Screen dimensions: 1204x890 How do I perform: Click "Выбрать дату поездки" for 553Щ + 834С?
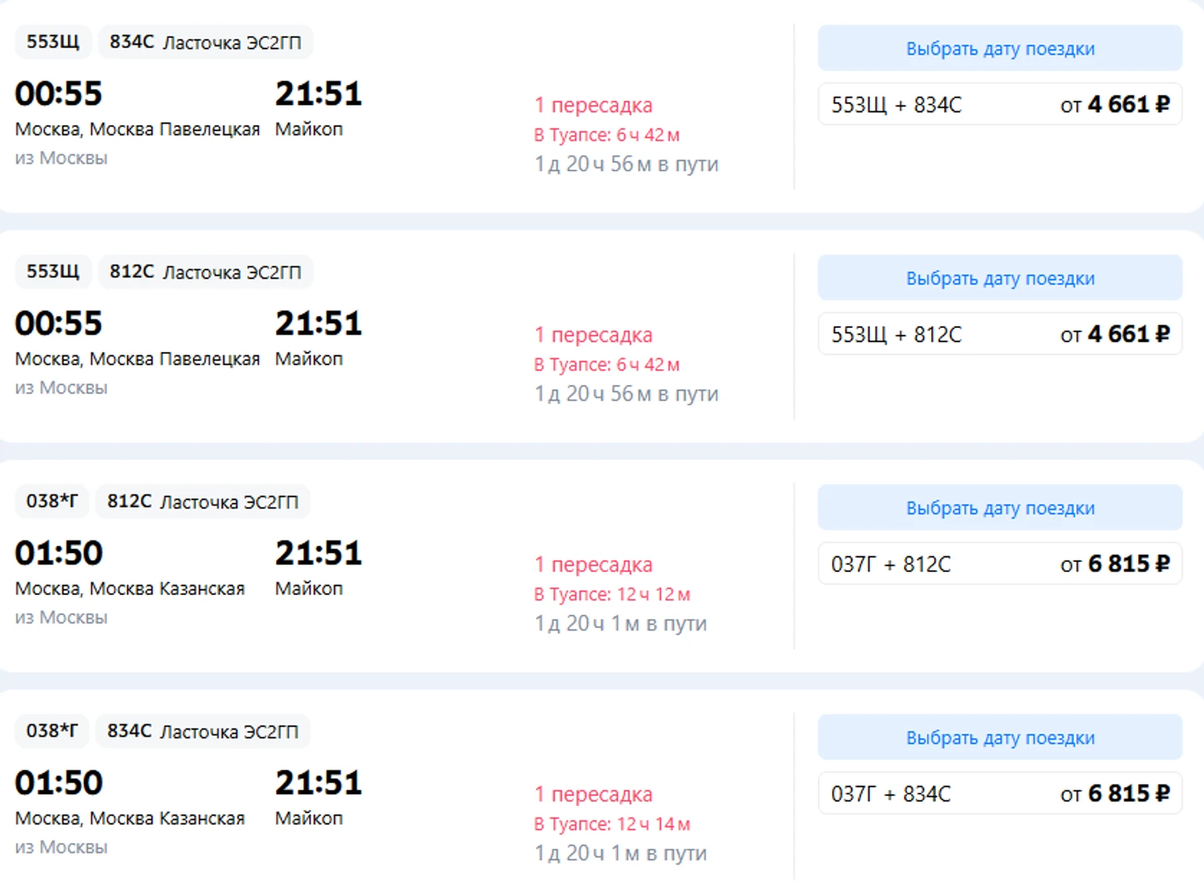click(x=999, y=49)
